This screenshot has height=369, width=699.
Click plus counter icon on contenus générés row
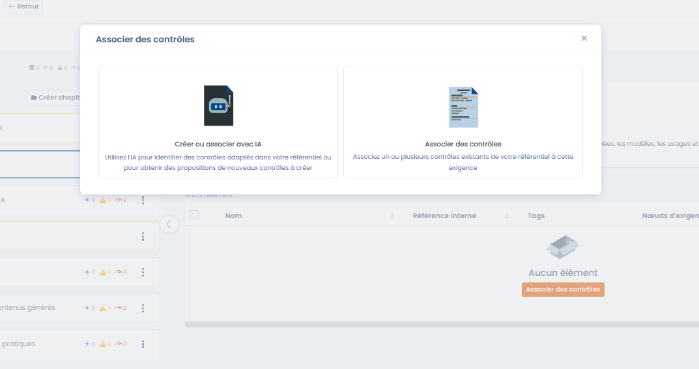point(87,308)
